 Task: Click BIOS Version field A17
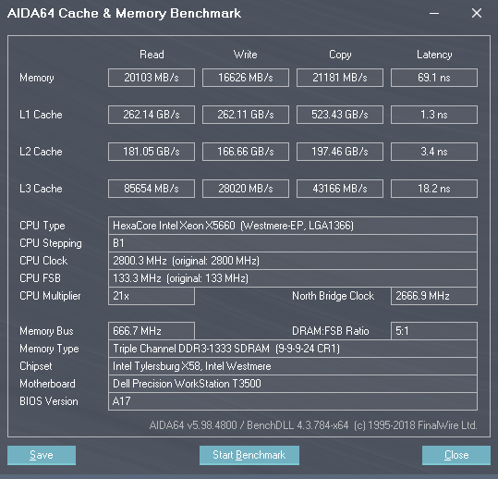coord(293,401)
